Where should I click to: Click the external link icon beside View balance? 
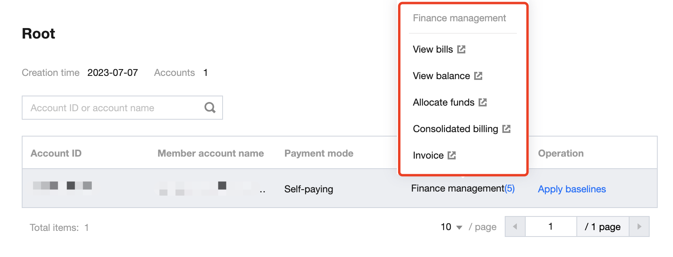(x=478, y=76)
